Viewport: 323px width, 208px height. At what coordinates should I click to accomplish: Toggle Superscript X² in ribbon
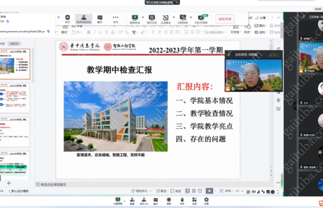tap(121, 32)
